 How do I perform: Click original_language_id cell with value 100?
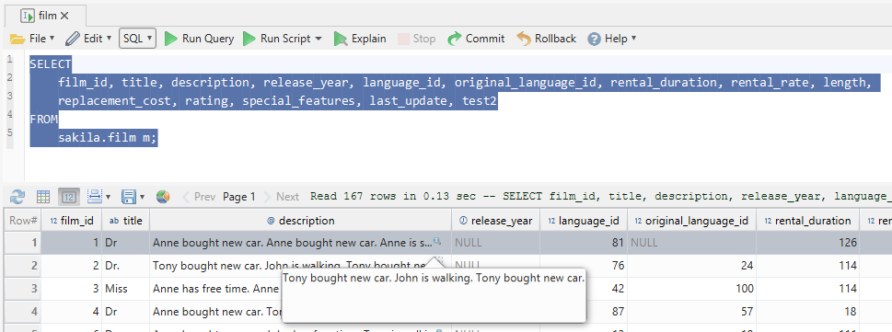pyautogui.click(x=691, y=289)
